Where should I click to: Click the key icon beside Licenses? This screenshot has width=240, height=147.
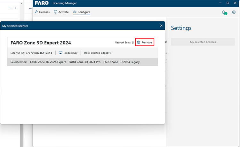pyautogui.click(x=36, y=12)
